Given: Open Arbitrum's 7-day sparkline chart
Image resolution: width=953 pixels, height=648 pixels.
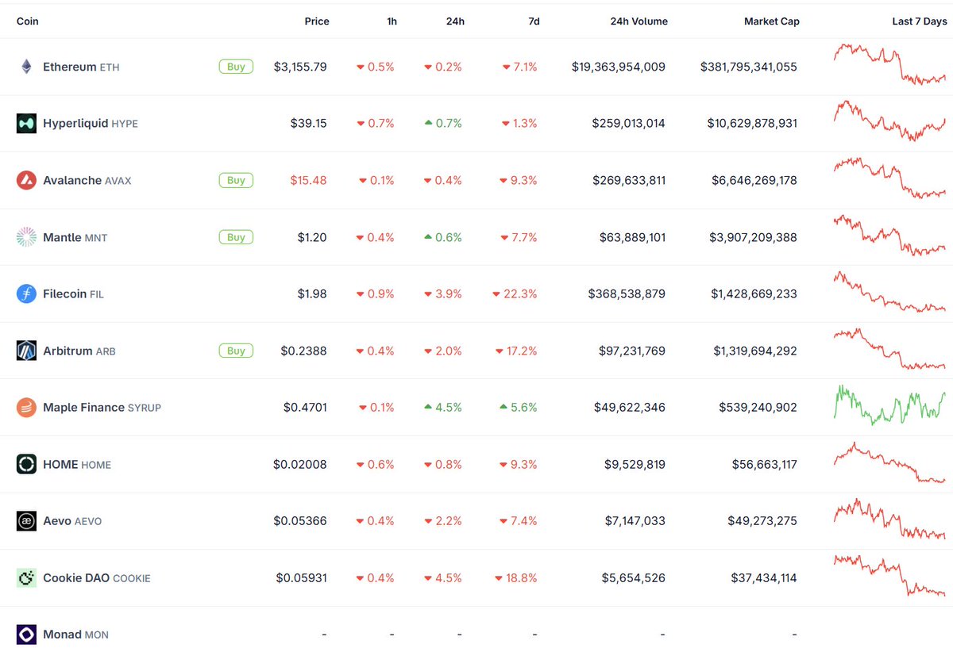Looking at the screenshot, I should (889, 349).
